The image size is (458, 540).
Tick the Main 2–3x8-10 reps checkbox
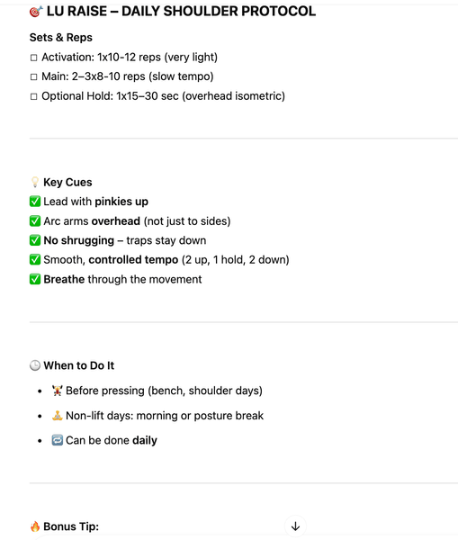pos(33,76)
